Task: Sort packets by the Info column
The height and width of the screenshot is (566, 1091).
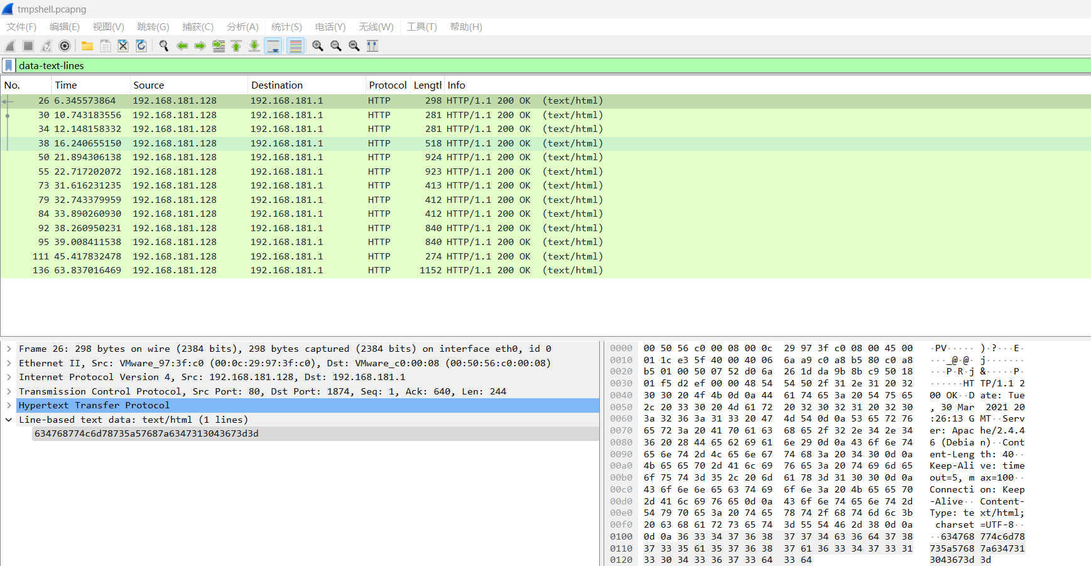Action: pyautogui.click(x=767, y=85)
